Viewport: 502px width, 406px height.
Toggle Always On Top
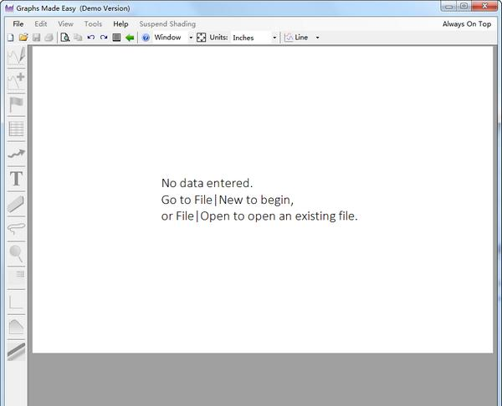pos(467,24)
